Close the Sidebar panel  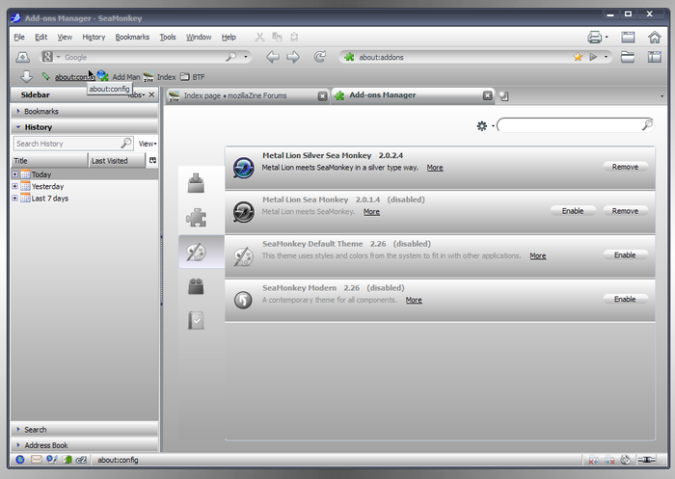(151, 94)
